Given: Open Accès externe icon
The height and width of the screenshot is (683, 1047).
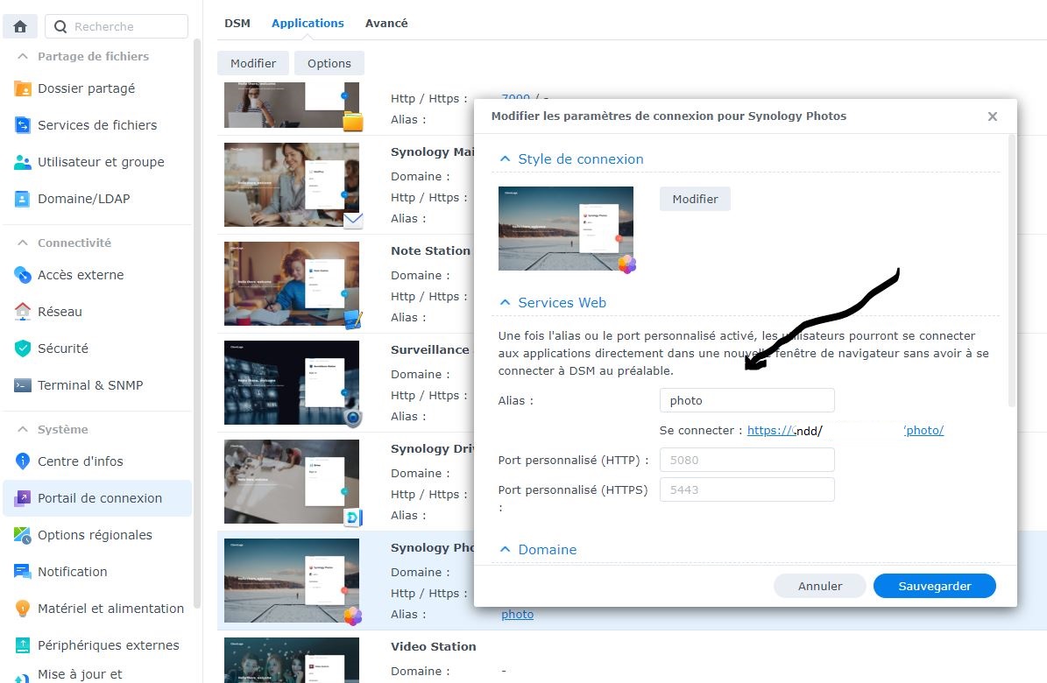Looking at the screenshot, I should point(23,274).
